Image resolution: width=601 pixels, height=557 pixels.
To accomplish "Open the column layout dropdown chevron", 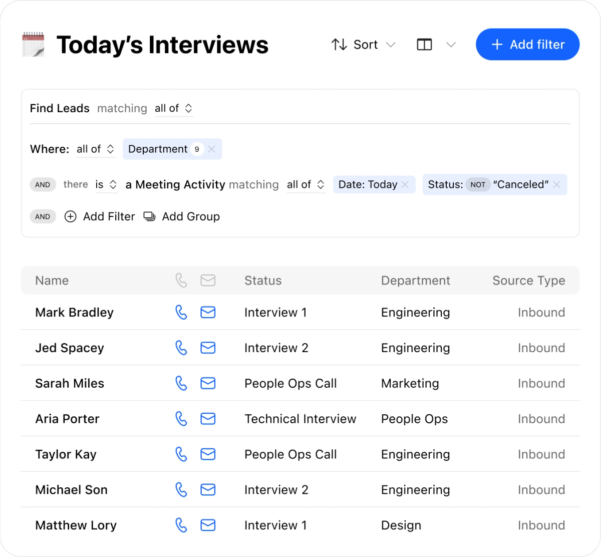I will 451,45.
